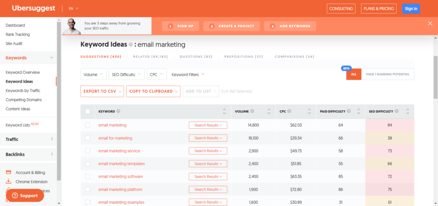This screenshot has width=438, height=206.
Task: Click the PAID DIFFICULTY help icon
Action: tap(349, 111)
